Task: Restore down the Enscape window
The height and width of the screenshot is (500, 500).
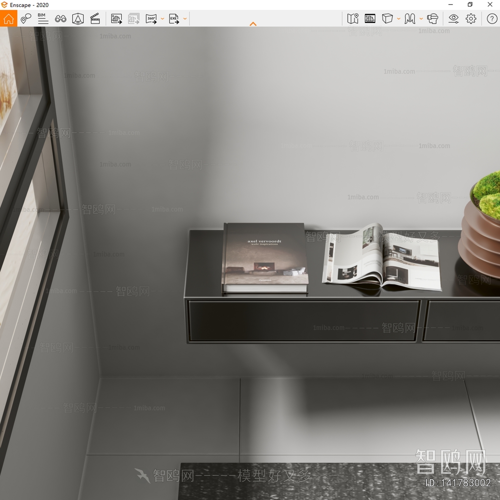Action: point(470,5)
